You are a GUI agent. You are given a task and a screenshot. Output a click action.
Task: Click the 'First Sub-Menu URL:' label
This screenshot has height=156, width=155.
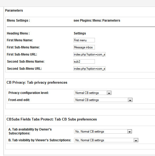point(22,54)
